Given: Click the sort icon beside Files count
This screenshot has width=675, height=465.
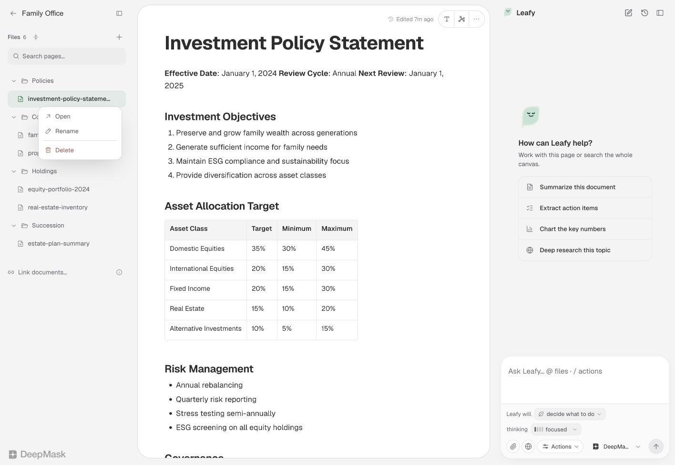Looking at the screenshot, I should pos(36,37).
